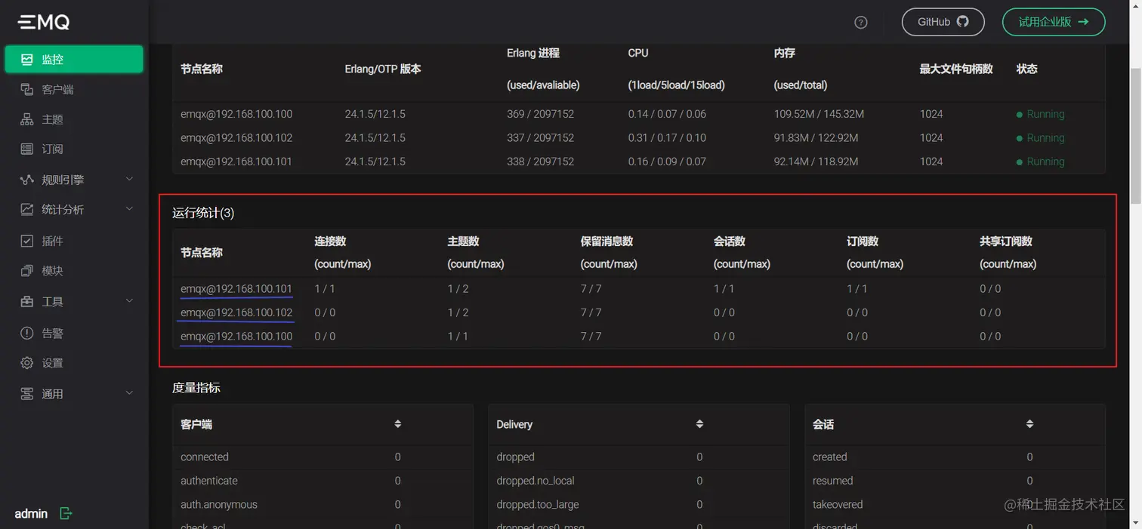Click the 通用 sidebar icon
Screen dimensions: 1142x529
click(27, 394)
